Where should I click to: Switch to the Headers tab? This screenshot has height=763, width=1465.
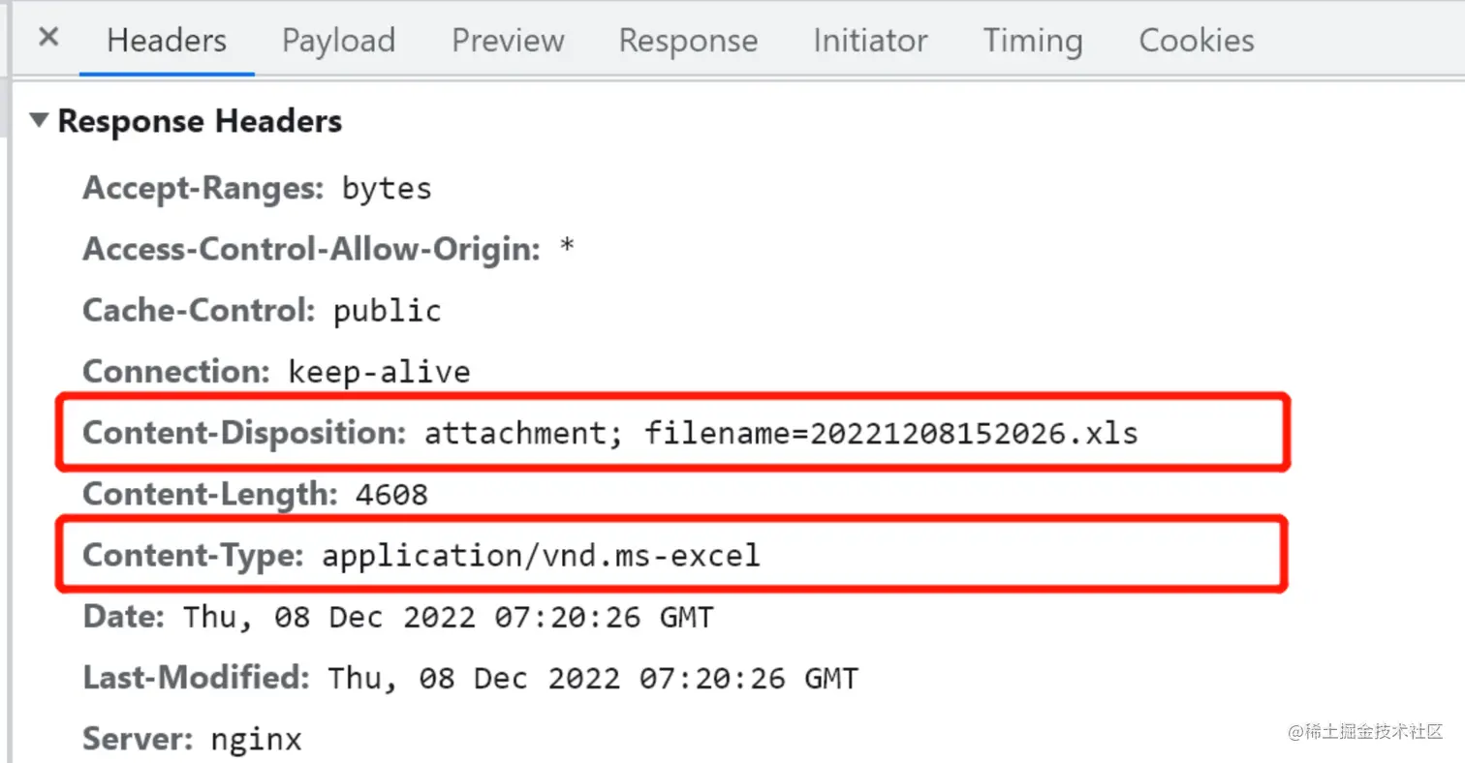[x=167, y=41]
